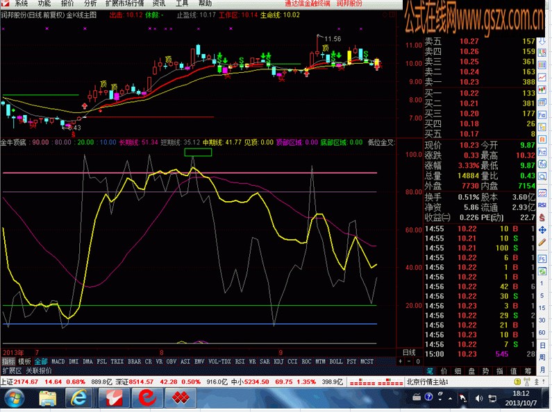Viewport: 552px width, 412px height.
Task: Open the 分析 menu
Action: 90,3
